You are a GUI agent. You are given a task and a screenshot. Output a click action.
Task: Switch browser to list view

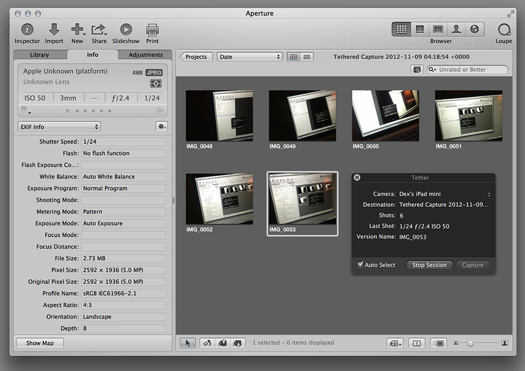click(x=307, y=57)
